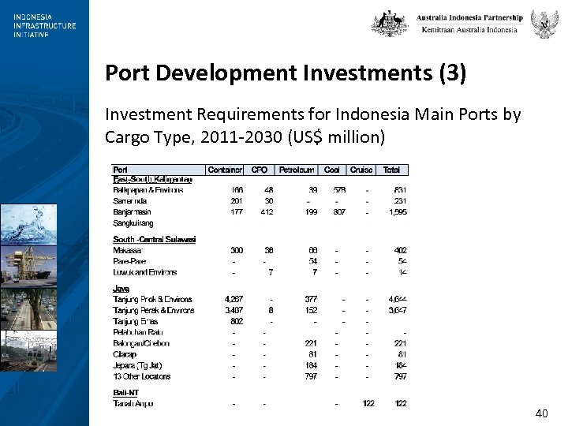Click the 'Tanjung Priok & Environs' row label
Screen dimensions: 568x426
coord(152,300)
